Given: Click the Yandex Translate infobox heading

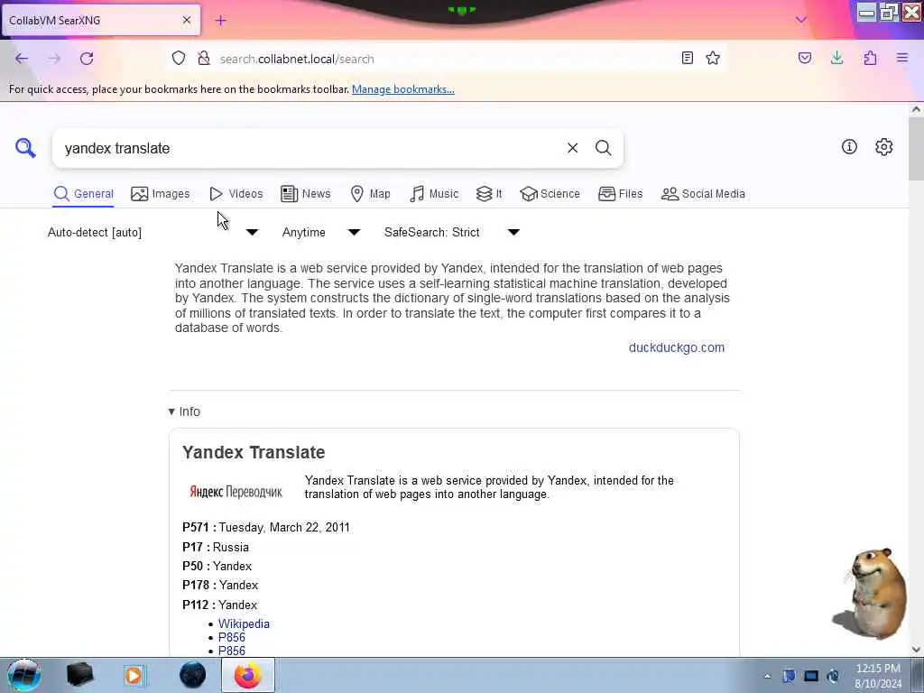Looking at the screenshot, I should click(x=254, y=453).
